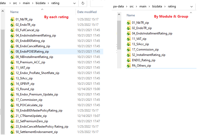The width and height of the screenshot is (198, 135).
Task: Click folder icon of 15_Round_zip
Action: pos(12,89)
